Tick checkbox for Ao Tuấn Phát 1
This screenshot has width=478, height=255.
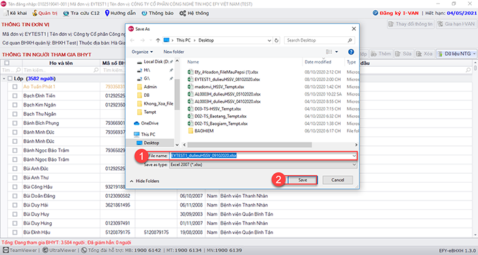click(14, 87)
